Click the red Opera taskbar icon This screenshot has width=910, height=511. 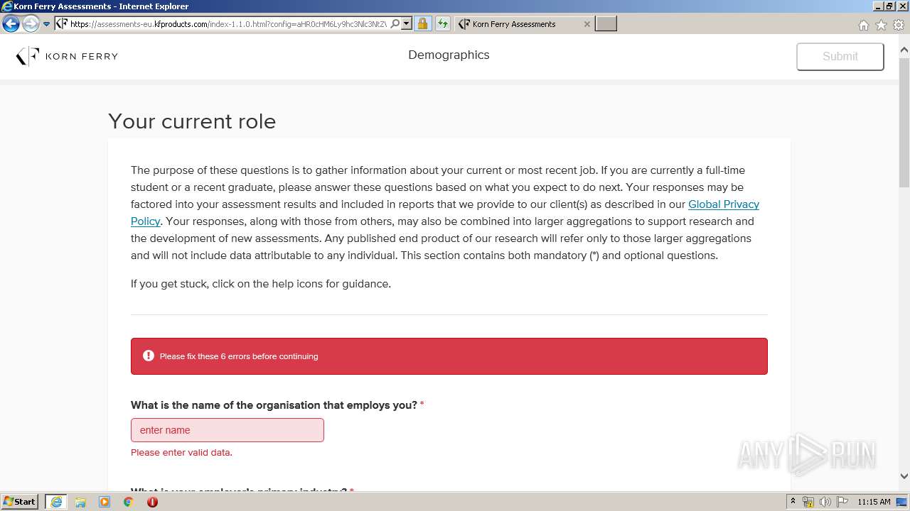click(x=152, y=502)
